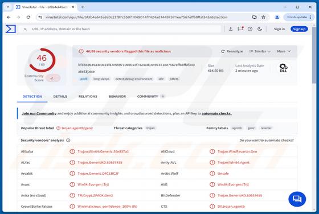Click the browser back arrow
Image resolution: width=319 pixels, height=214 pixels.
click(x=9, y=17)
